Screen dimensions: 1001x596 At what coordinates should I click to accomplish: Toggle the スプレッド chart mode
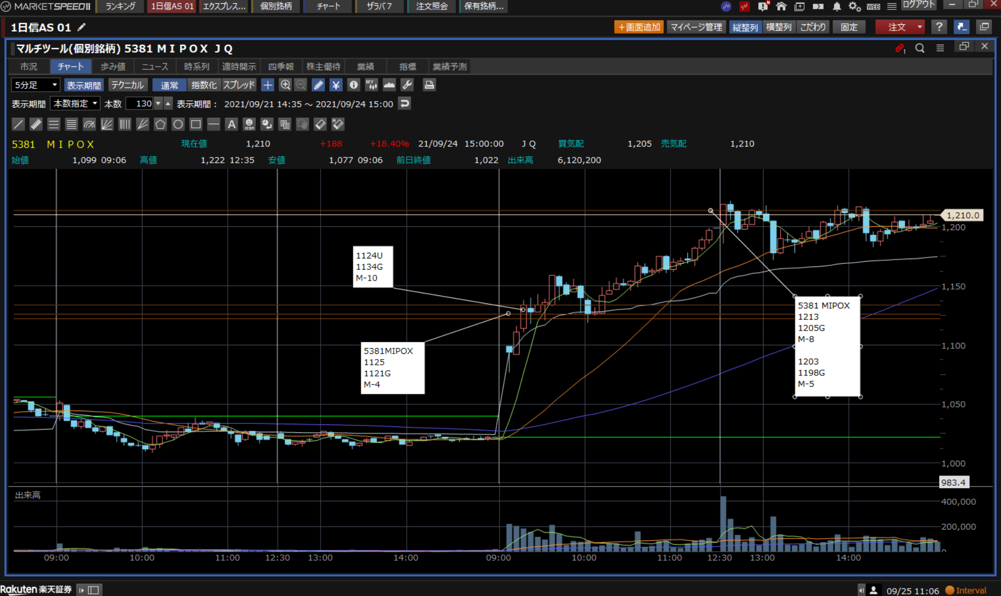pyautogui.click(x=239, y=85)
